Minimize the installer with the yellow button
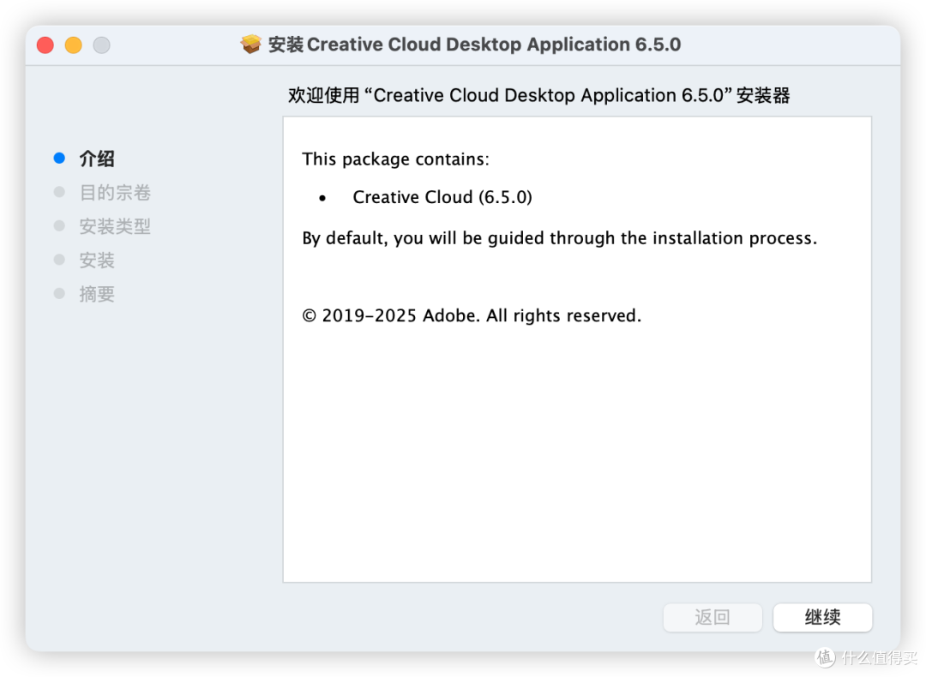Screen dimensions: 926x677 (x=73, y=45)
